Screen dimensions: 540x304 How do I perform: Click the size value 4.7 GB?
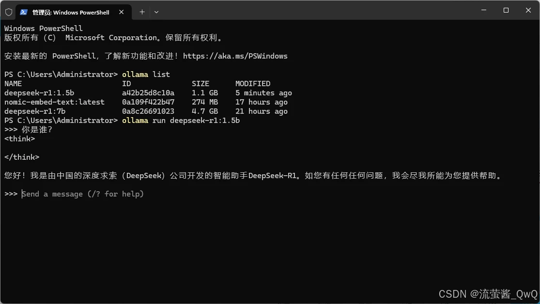pyautogui.click(x=205, y=111)
